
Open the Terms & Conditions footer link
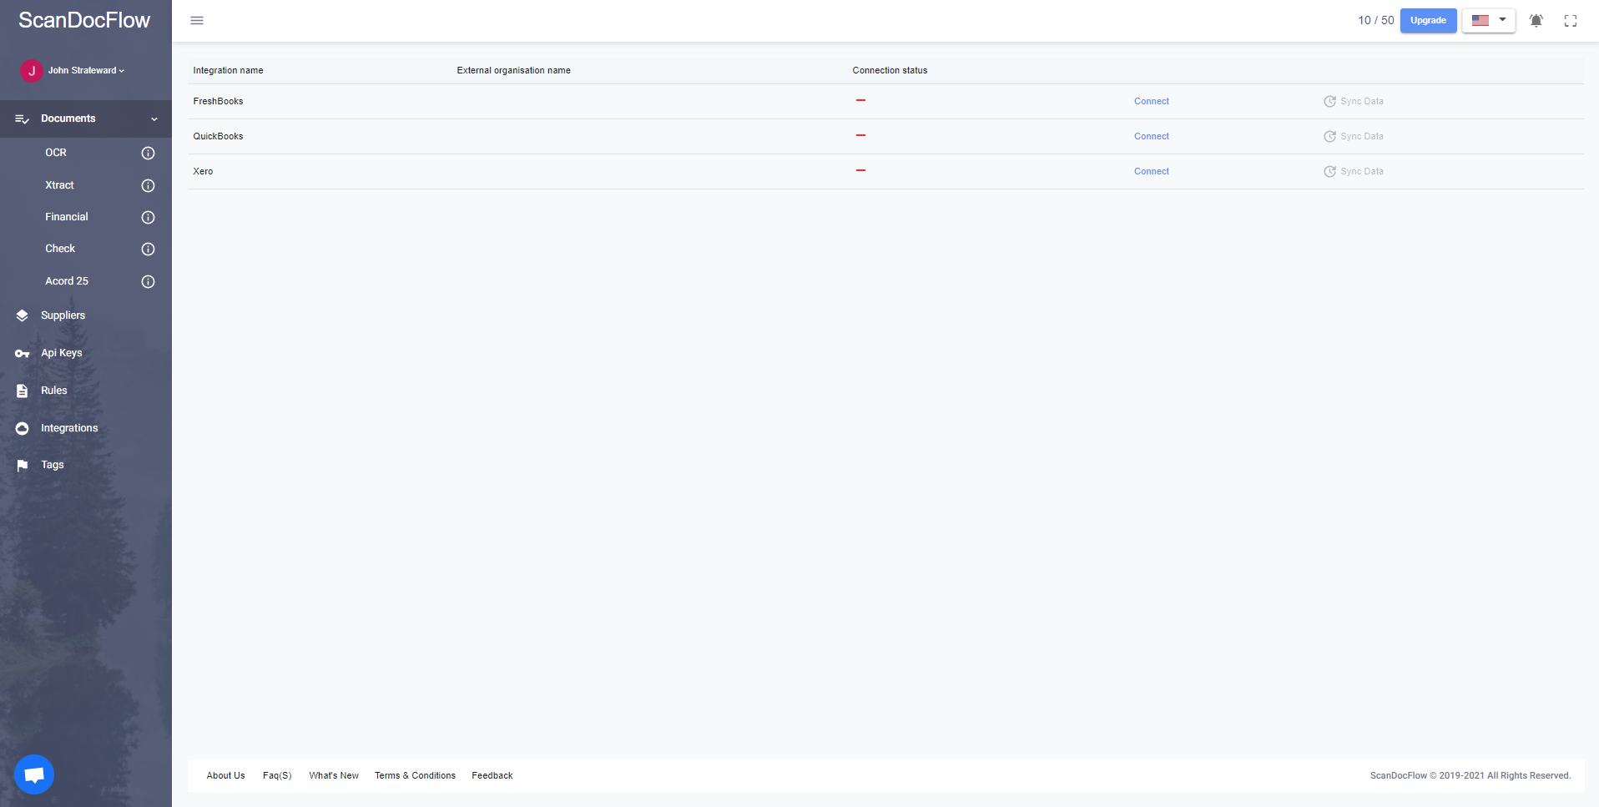point(415,776)
